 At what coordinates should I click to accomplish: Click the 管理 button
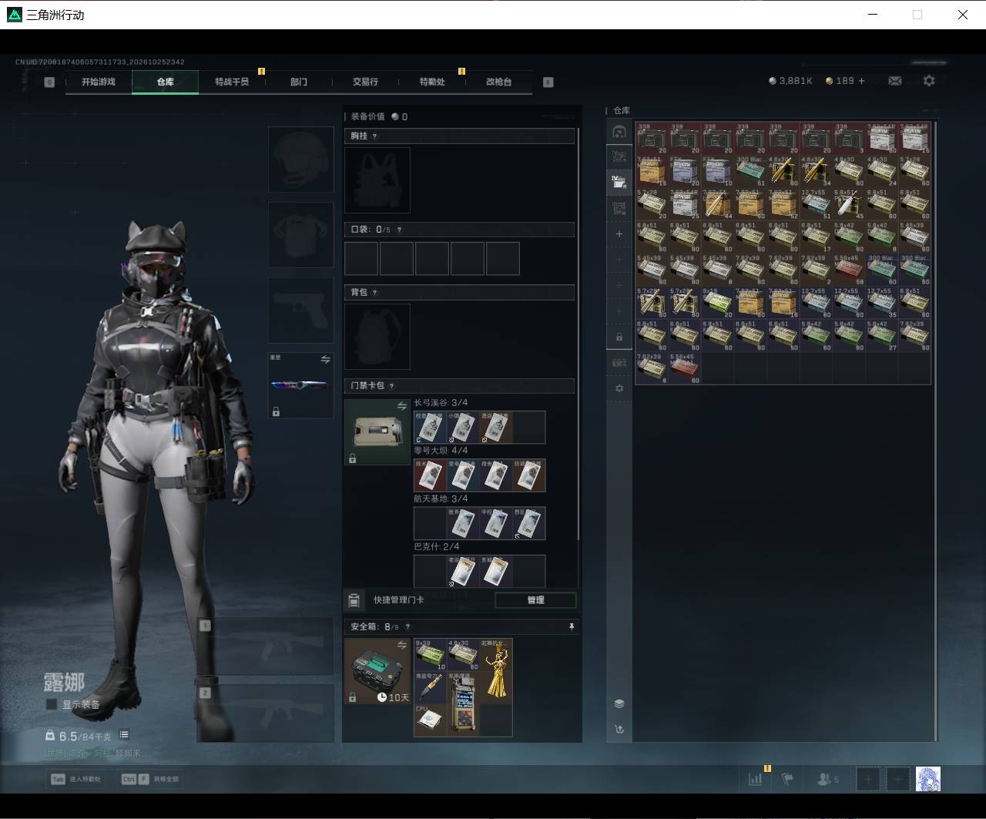click(535, 600)
